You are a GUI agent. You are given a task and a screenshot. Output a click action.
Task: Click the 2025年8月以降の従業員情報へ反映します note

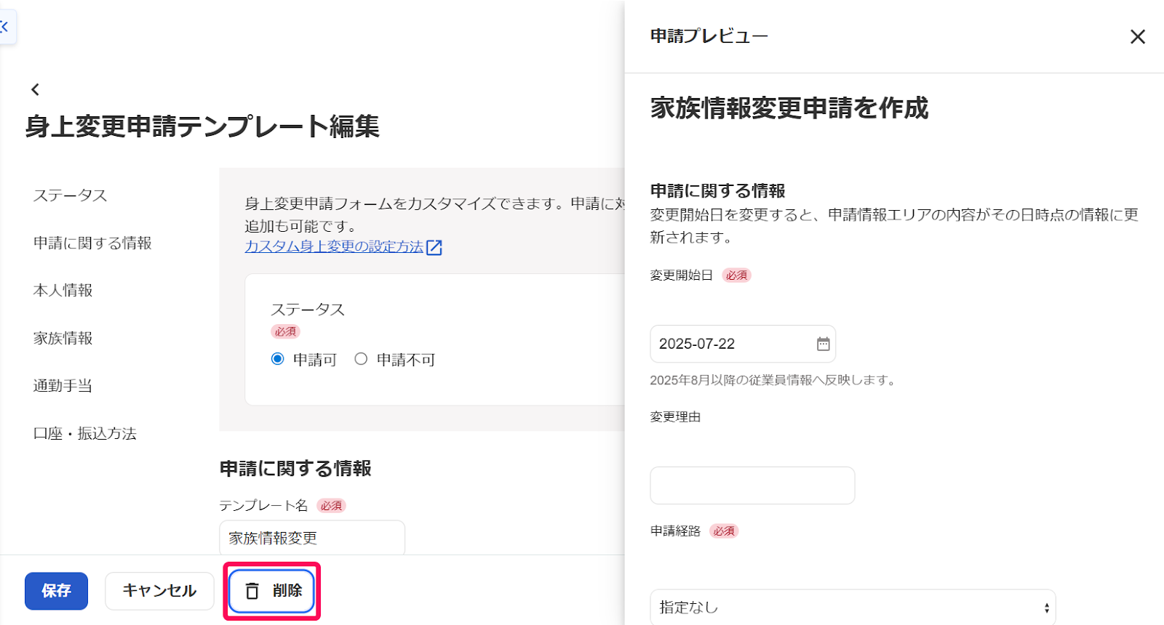click(774, 380)
